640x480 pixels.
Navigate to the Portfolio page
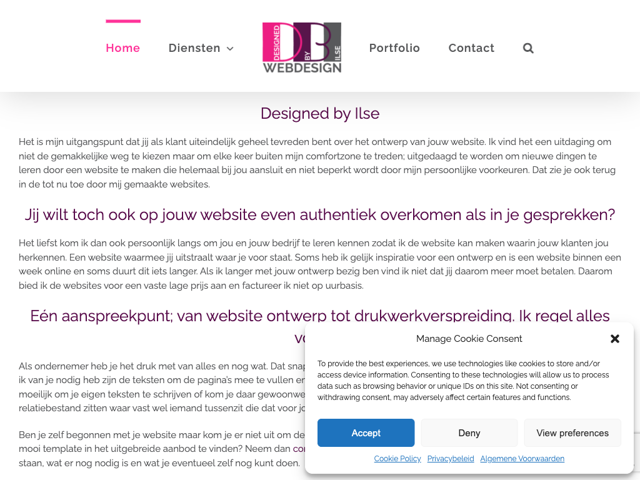coord(394,48)
